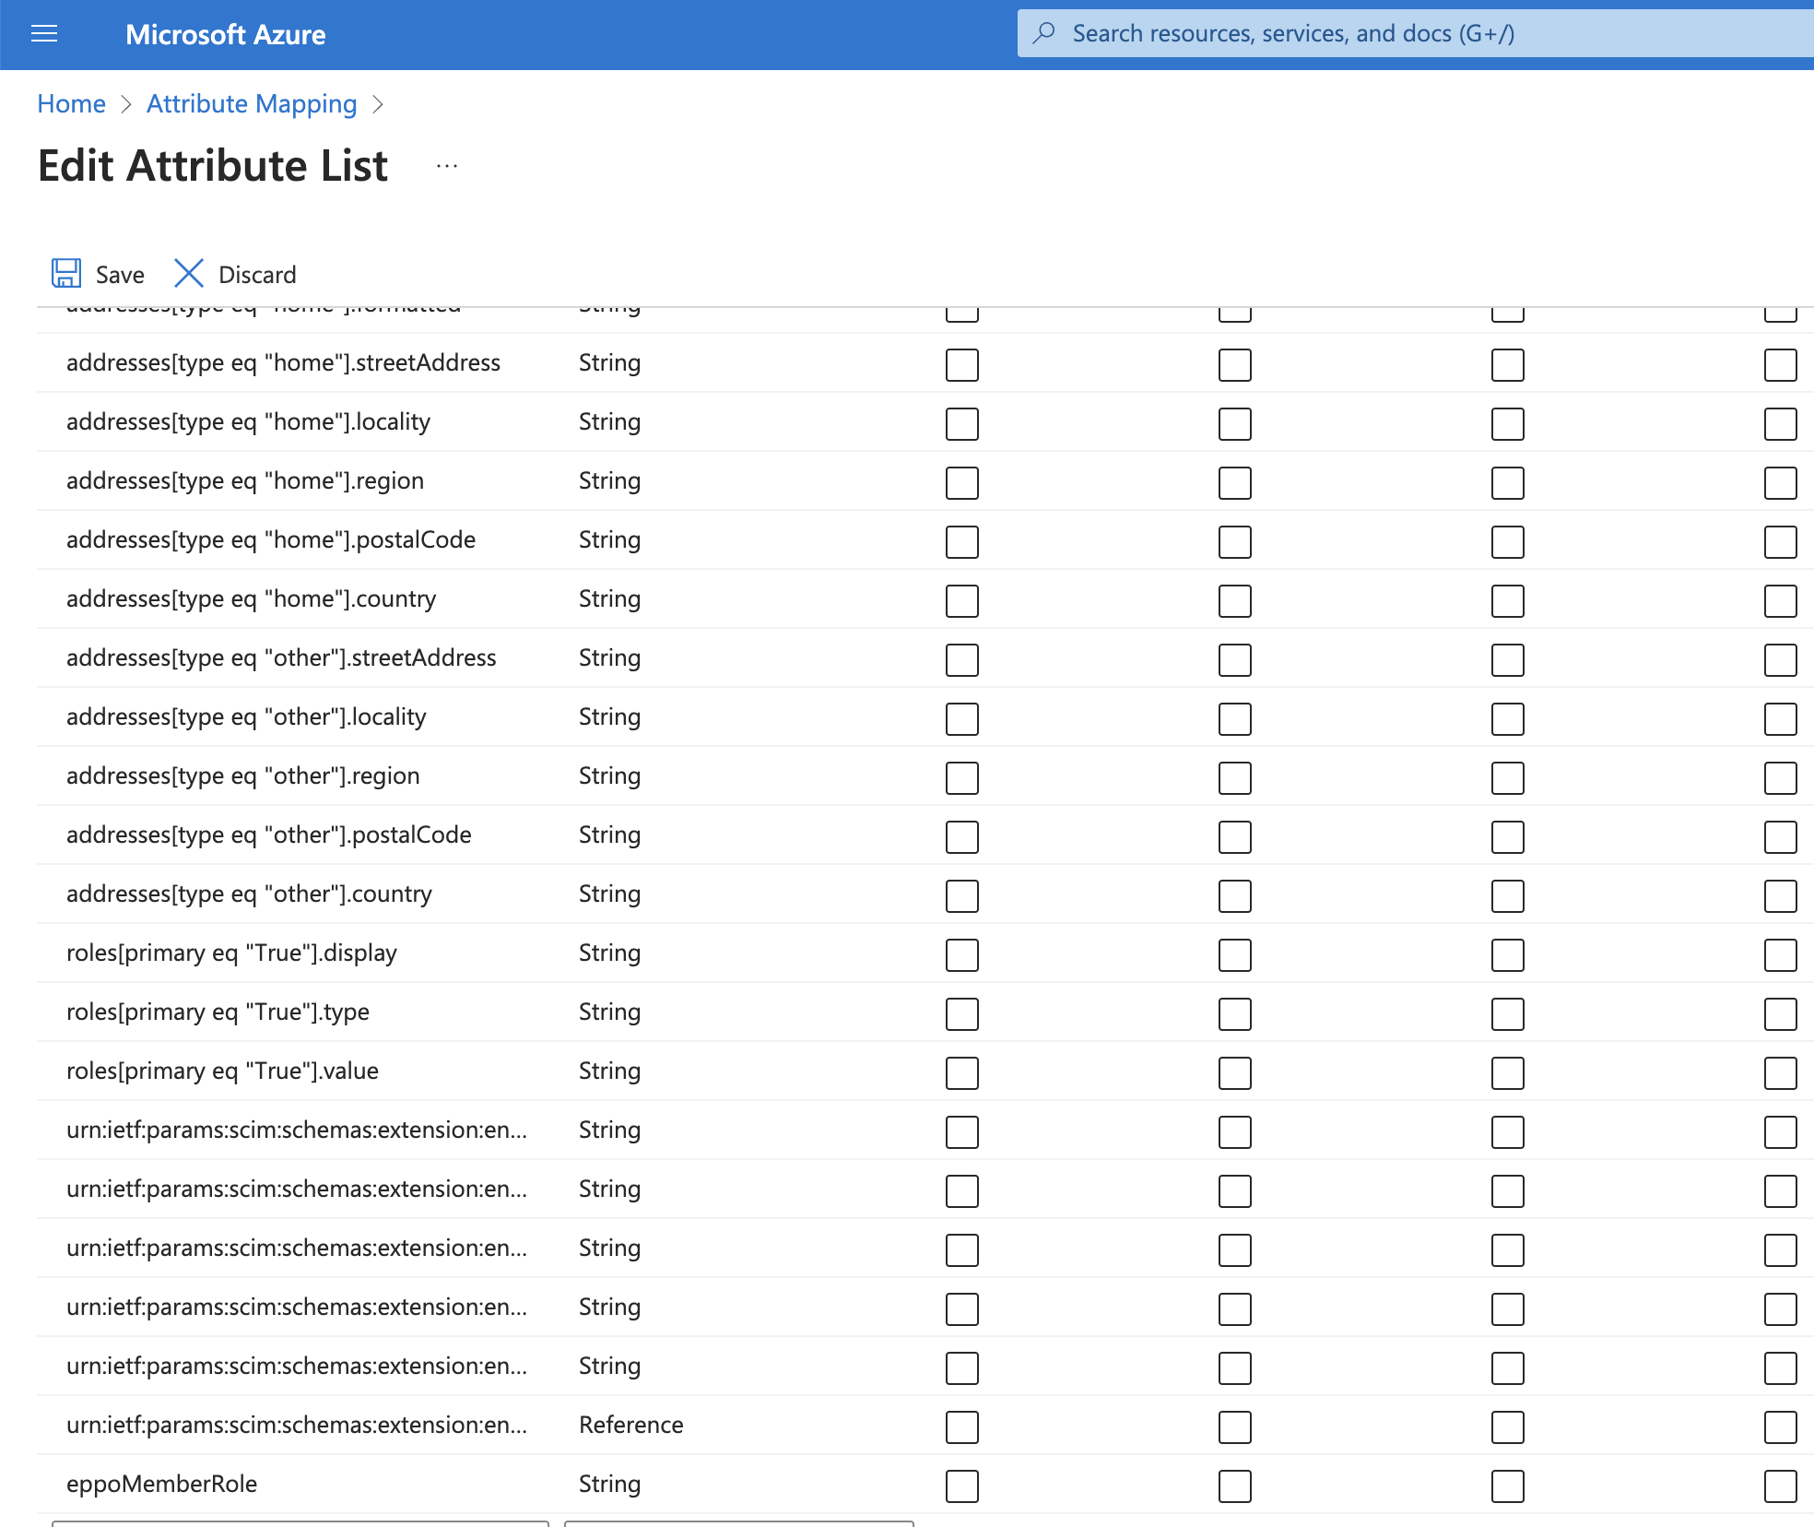Viewport: 1814px width, 1527px height.
Task: Click the Reference type cell
Action: click(631, 1425)
